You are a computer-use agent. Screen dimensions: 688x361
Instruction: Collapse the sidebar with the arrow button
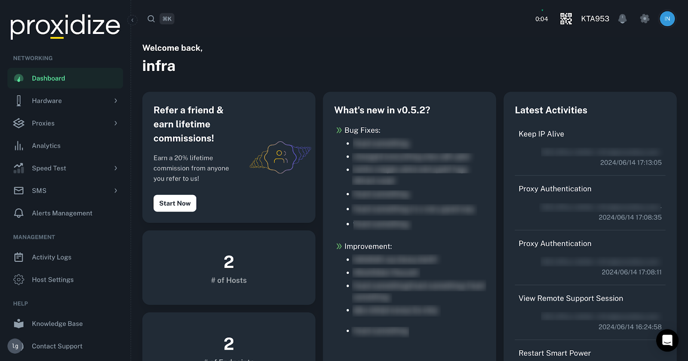click(x=132, y=20)
